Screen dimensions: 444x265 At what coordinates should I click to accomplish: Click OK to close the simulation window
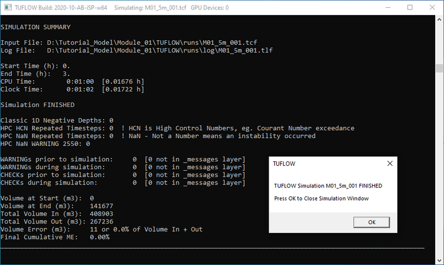(371, 222)
